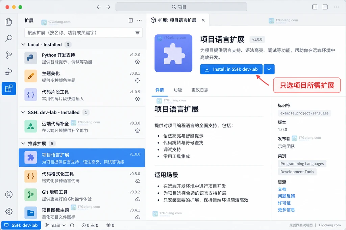Click the 示例团队 publisher name
The height and width of the screenshot is (230, 346).
287,146
